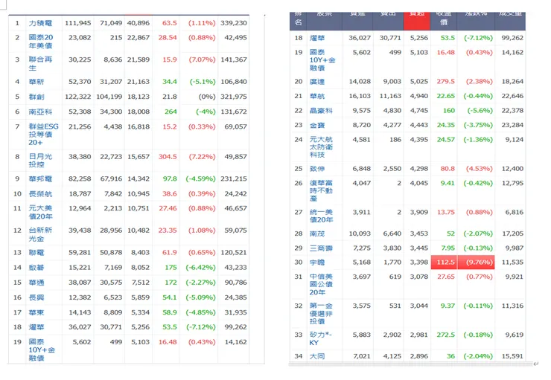Open the 致伸 stock page

coord(316,169)
